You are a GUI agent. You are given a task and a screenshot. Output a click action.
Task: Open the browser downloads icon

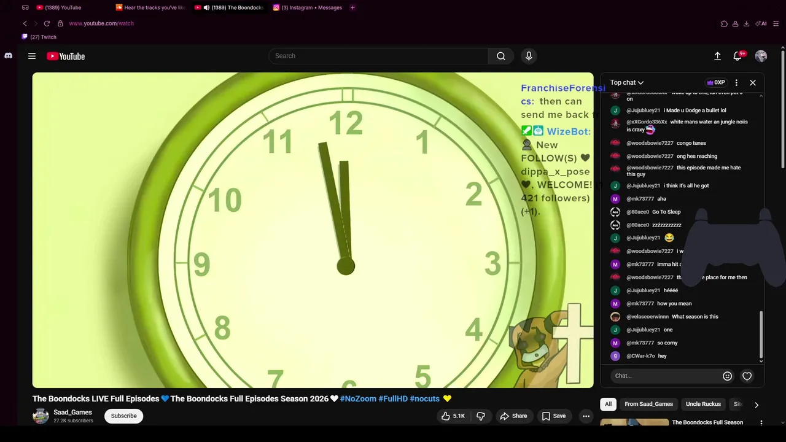tap(746, 24)
